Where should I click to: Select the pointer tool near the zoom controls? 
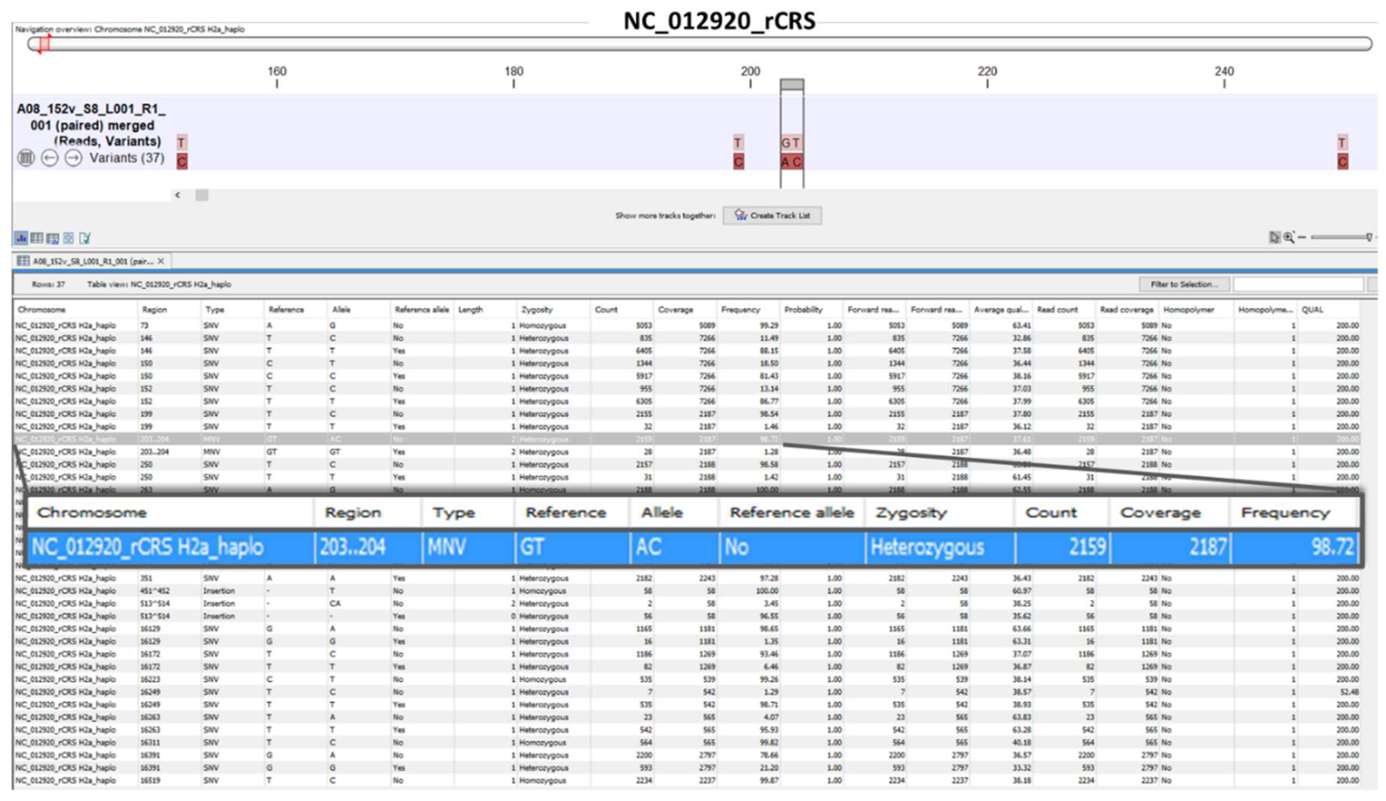point(1275,237)
